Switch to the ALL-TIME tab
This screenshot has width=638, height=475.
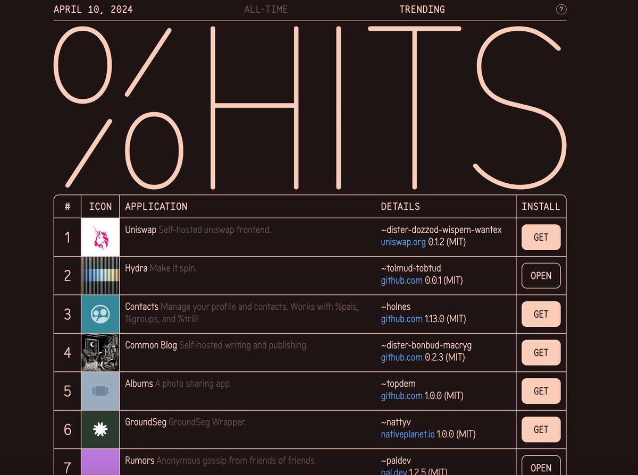tap(266, 10)
